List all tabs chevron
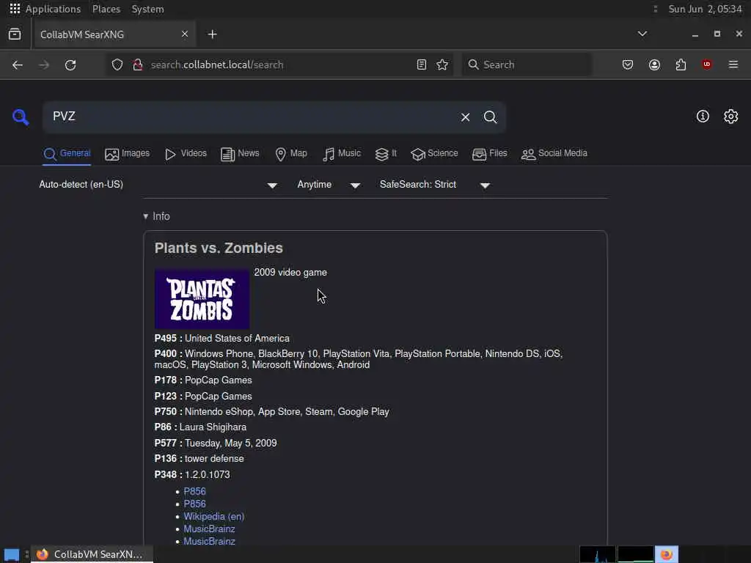The width and height of the screenshot is (751, 563). click(642, 34)
